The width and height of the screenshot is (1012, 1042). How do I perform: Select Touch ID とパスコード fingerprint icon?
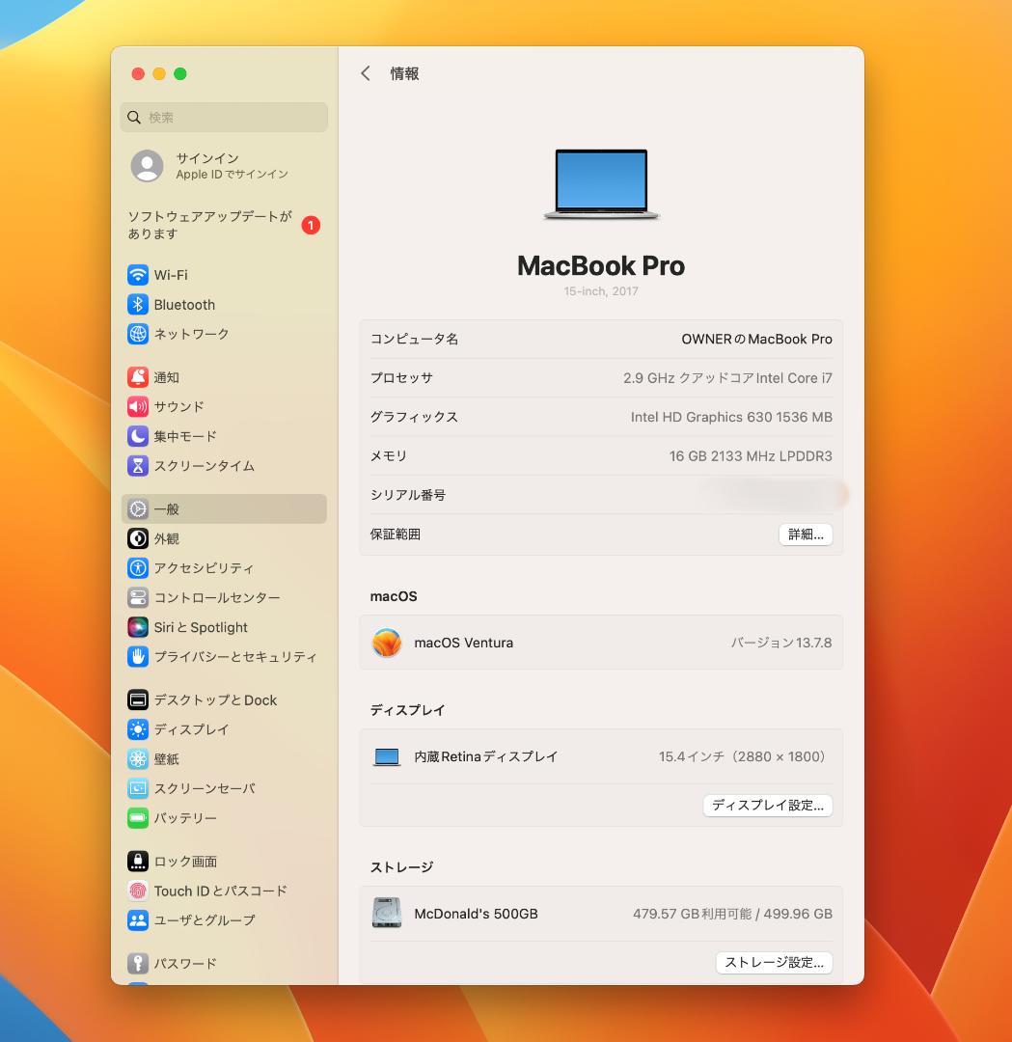(x=138, y=891)
